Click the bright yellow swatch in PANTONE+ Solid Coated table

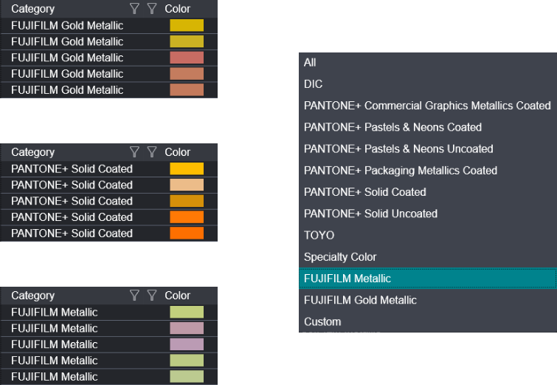(187, 168)
